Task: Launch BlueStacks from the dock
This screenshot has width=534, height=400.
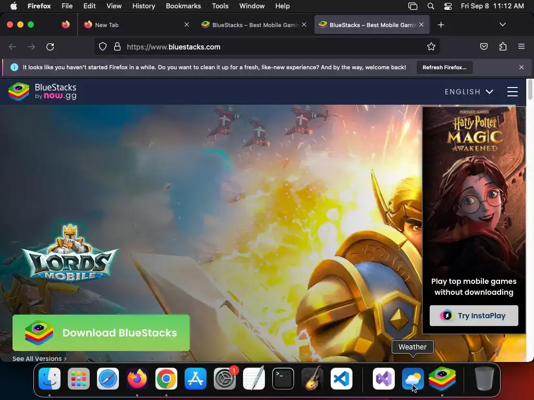Action: (442, 379)
